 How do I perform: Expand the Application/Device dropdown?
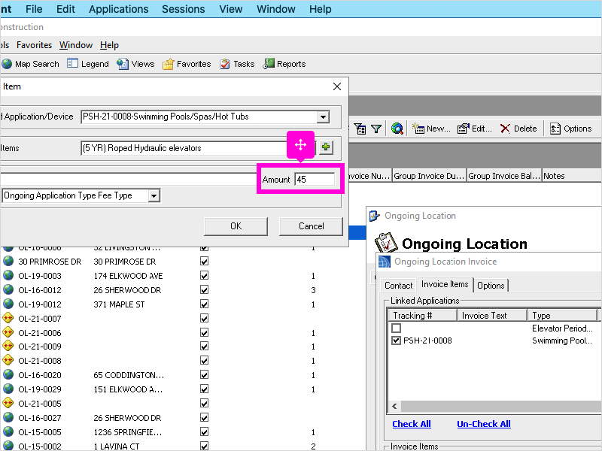pyautogui.click(x=324, y=117)
